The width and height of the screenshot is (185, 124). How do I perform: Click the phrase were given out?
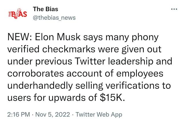tap(130, 50)
